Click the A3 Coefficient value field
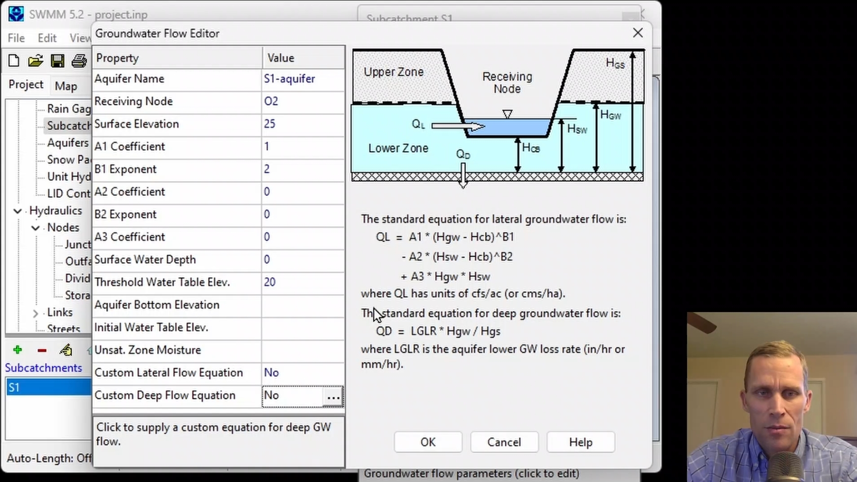The height and width of the screenshot is (482, 857). point(303,237)
